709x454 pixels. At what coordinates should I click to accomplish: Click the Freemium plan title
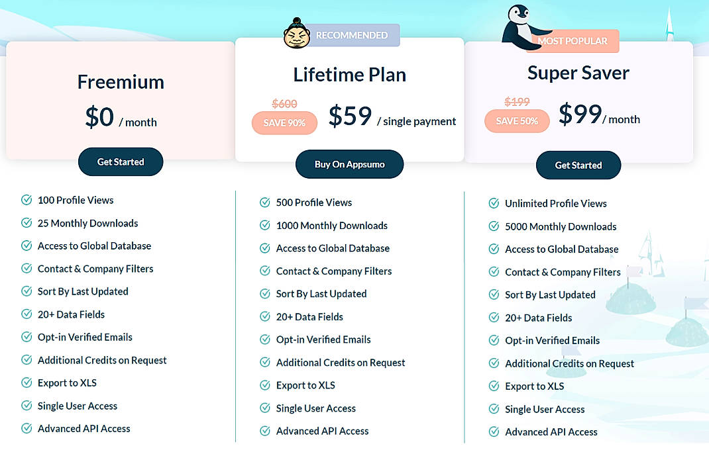coord(120,82)
